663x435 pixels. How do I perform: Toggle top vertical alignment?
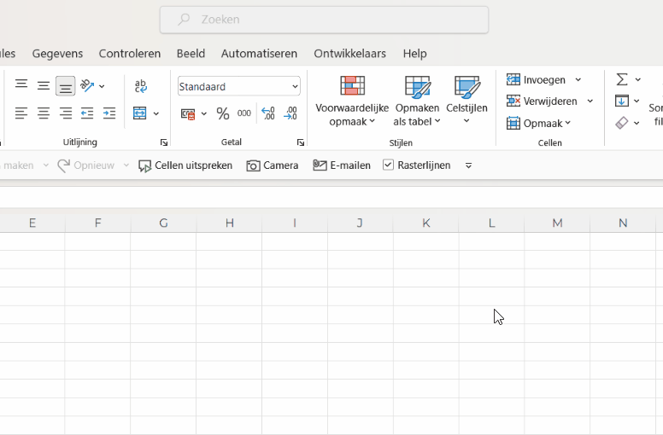21,85
